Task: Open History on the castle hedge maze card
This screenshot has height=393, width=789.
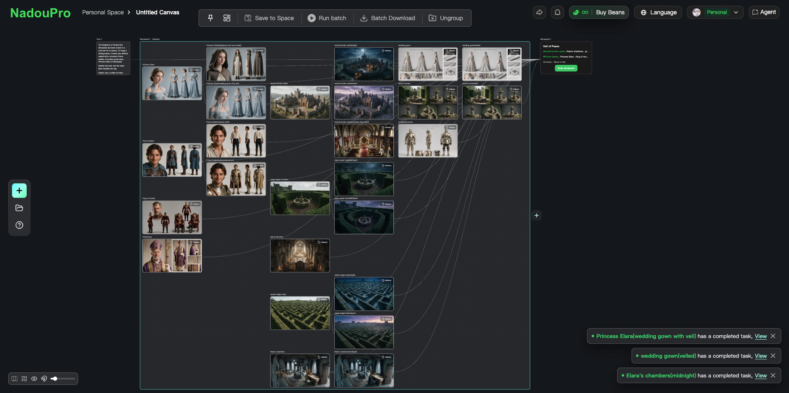Action: pyautogui.click(x=323, y=299)
